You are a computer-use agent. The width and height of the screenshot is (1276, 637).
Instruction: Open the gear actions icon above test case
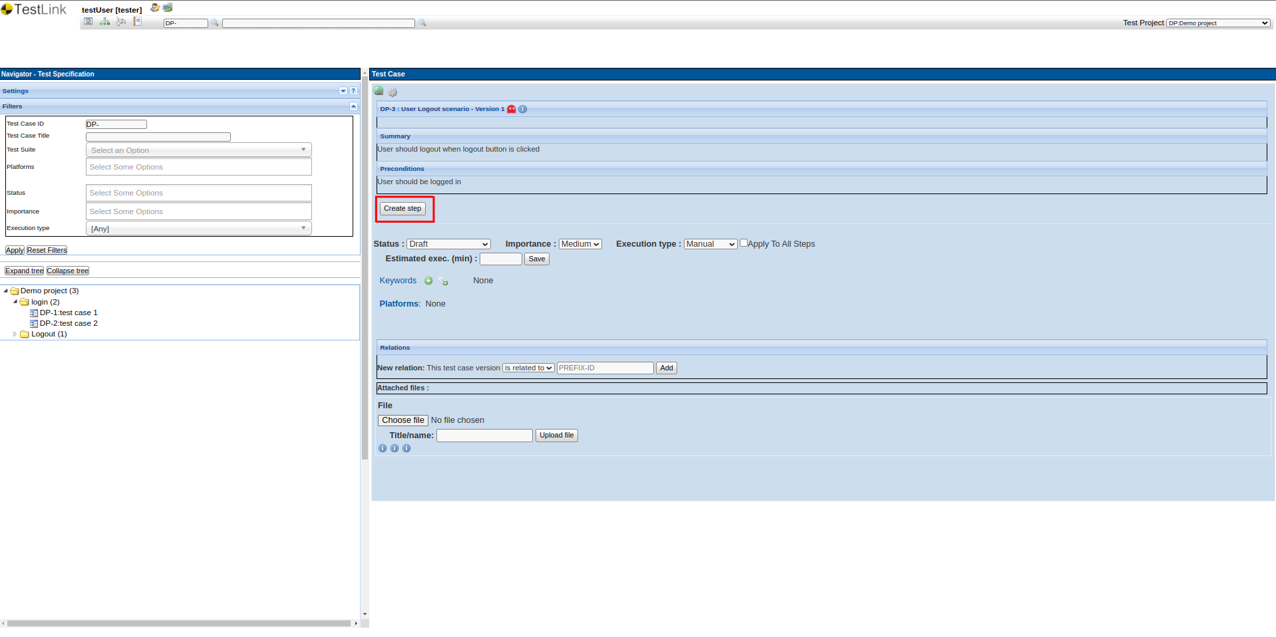(x=393, y=92)
